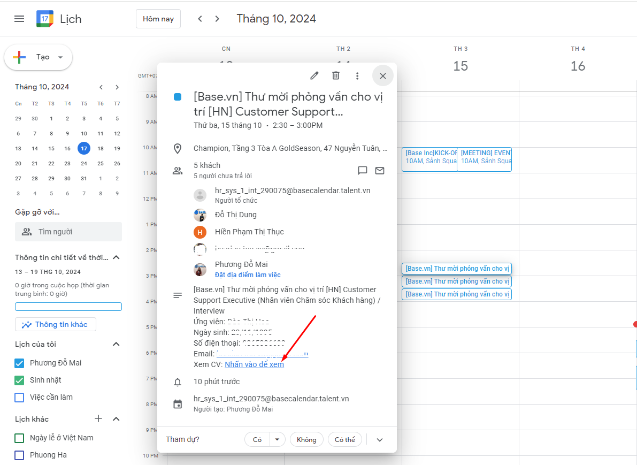Respond Không to the invitation
The image size is (637, 465).
pos(306,439)
